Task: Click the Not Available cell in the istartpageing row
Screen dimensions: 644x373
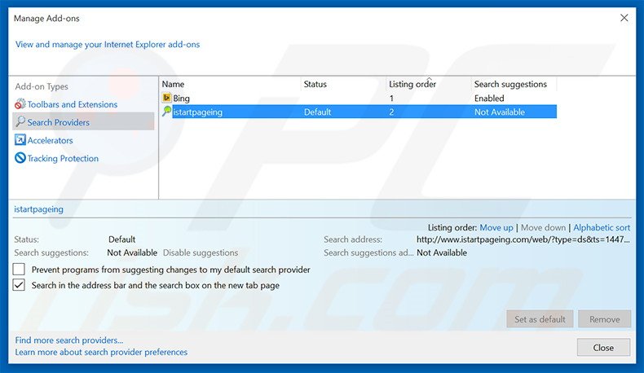Action: (x=500, y=112)
